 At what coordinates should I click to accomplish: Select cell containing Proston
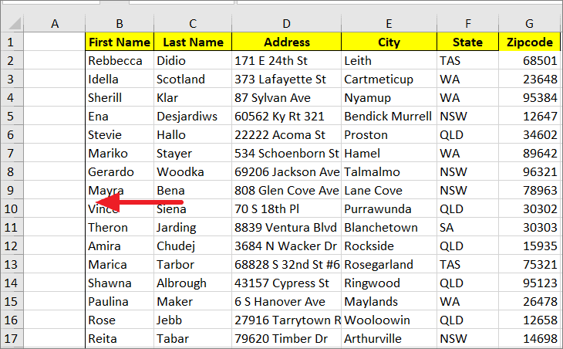click(389, 135)
